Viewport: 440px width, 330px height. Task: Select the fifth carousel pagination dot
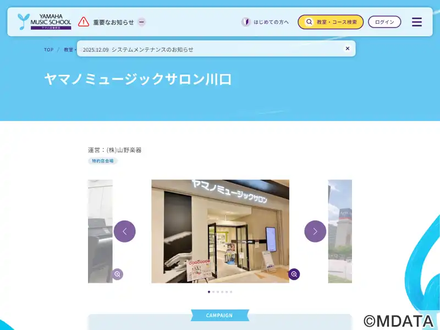[x=227, y=292]
